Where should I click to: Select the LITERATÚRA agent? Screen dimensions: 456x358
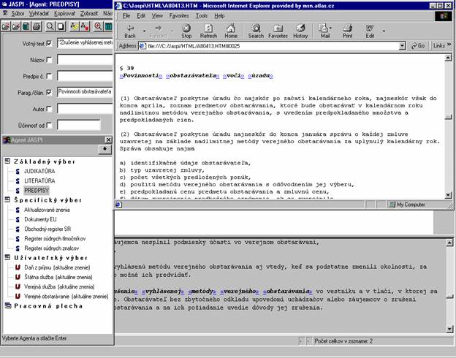tap(39, 181)
